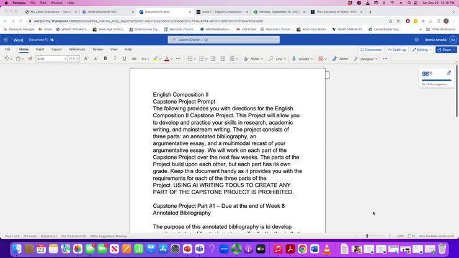459x258 pixels.
Task: Open the Editor proofing tool
Action: pos(340,59)
